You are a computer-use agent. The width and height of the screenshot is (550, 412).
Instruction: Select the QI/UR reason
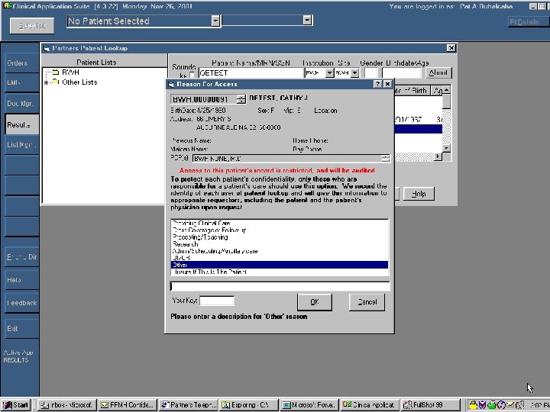pos(280,258)
